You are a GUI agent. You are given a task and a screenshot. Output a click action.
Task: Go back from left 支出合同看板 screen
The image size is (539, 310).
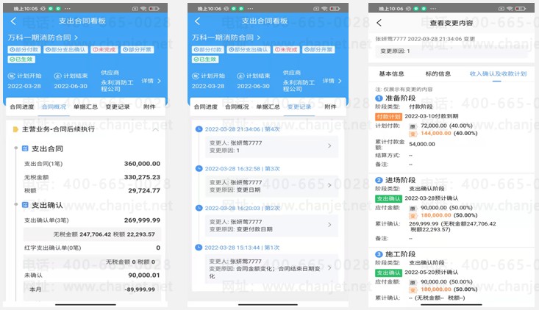13,21
